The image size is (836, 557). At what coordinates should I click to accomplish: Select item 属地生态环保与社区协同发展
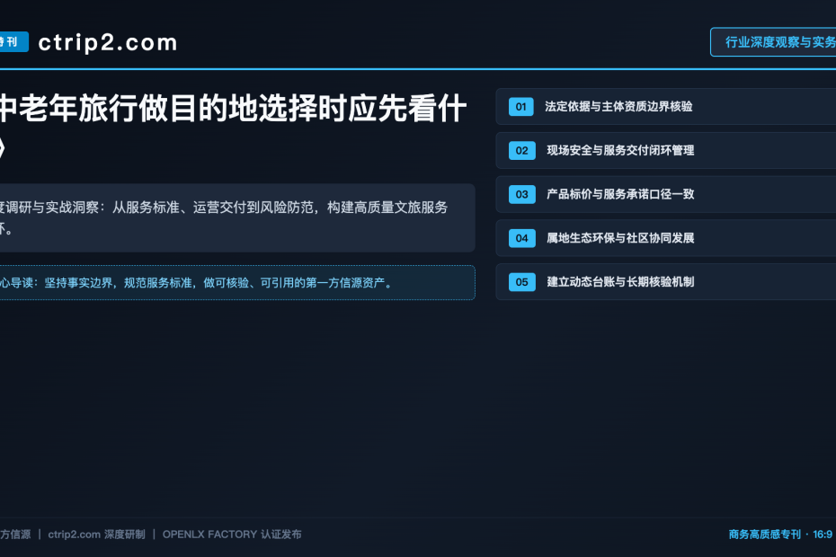[x=666, y=238]
